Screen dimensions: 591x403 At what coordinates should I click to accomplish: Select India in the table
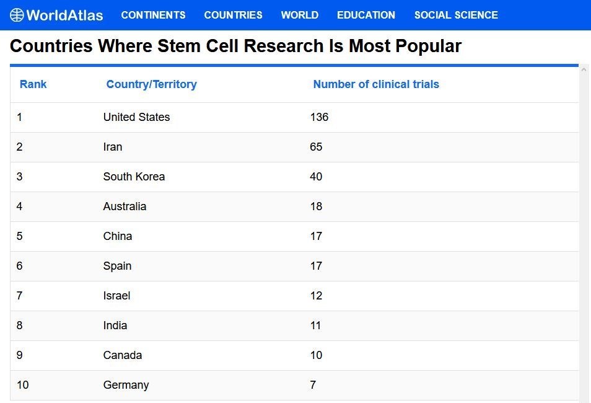point(115,325)
